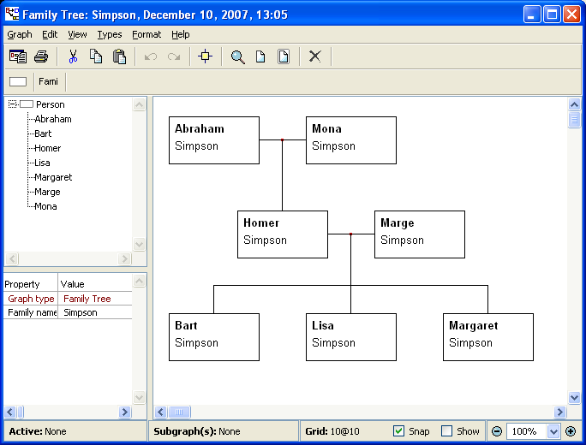The height and width of the screenshot is (445, 586).
Task: Select the Homer Simpson box in diagram
Action: 283,234
